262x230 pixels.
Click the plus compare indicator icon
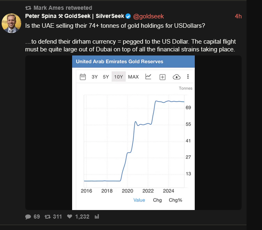tap(162, 77)
